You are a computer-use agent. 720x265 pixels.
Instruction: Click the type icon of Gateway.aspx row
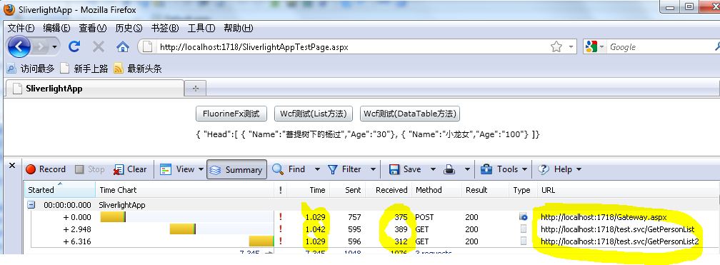pyautogui.click(x=523, y=216)
